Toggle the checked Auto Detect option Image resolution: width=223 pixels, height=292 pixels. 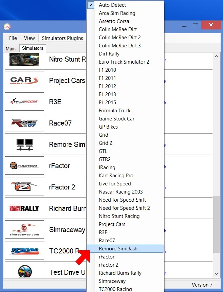pos(112,5)
